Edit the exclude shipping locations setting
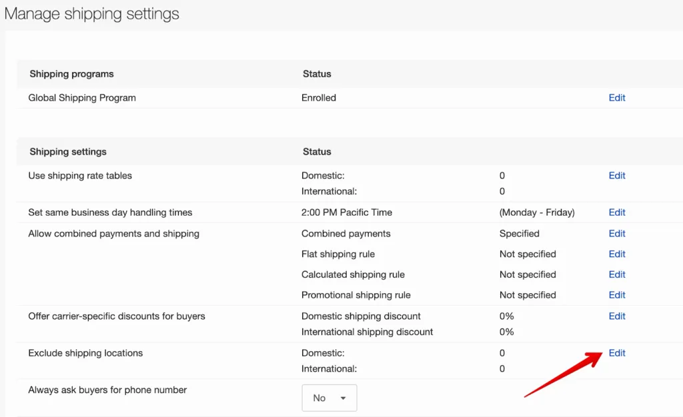The image size is (683, 417). coord(616,352)
